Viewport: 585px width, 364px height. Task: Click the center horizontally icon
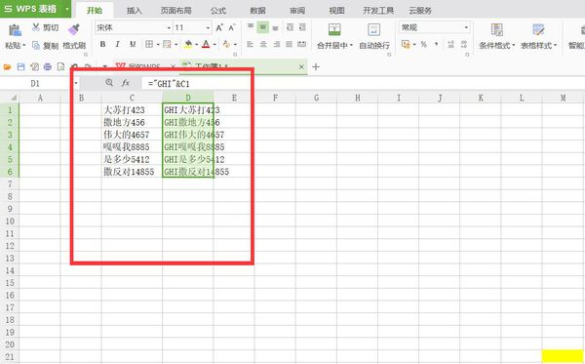263,44
